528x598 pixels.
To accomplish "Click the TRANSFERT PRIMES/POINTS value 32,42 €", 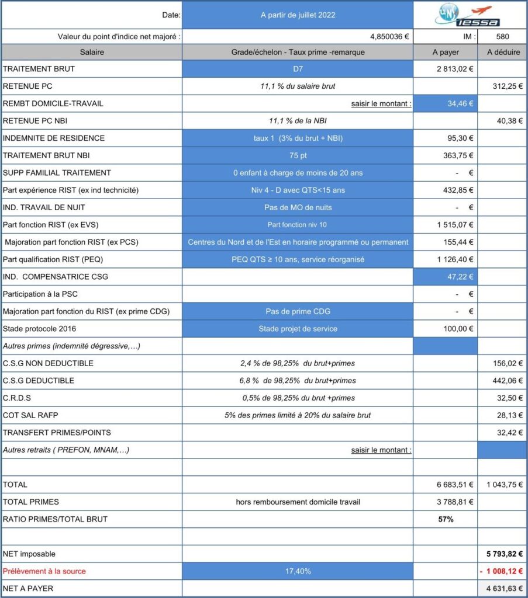I will pyautogui.click(x=510, y=433).
